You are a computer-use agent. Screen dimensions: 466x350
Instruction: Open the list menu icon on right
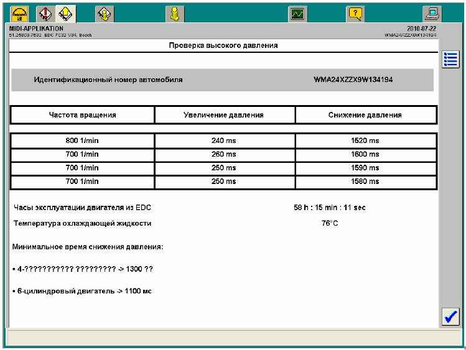450,60
